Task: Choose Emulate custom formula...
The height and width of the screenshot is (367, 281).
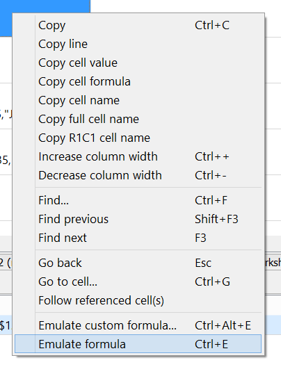Action: point(138,325)
